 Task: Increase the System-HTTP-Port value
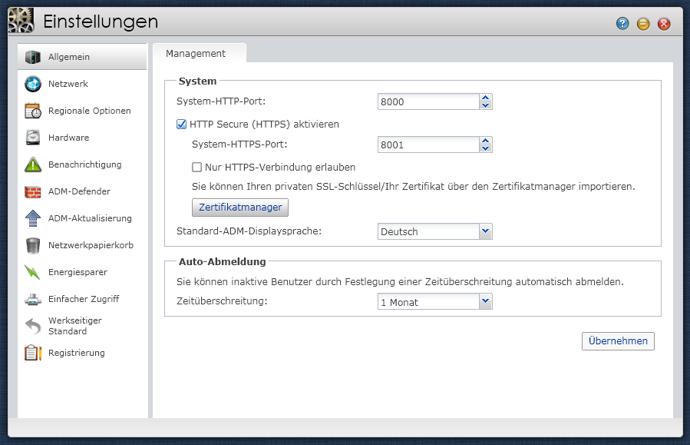point(485,98)
